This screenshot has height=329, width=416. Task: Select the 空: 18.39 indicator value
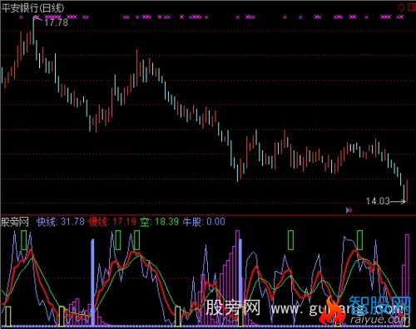click(x=159, y=222)
